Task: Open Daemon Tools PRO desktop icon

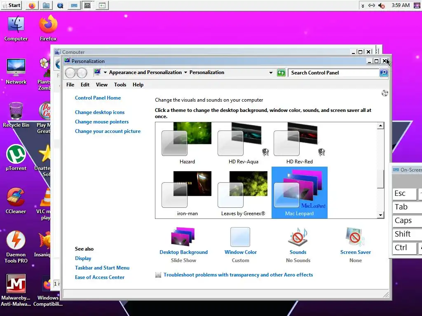Action: coord(16,247)
